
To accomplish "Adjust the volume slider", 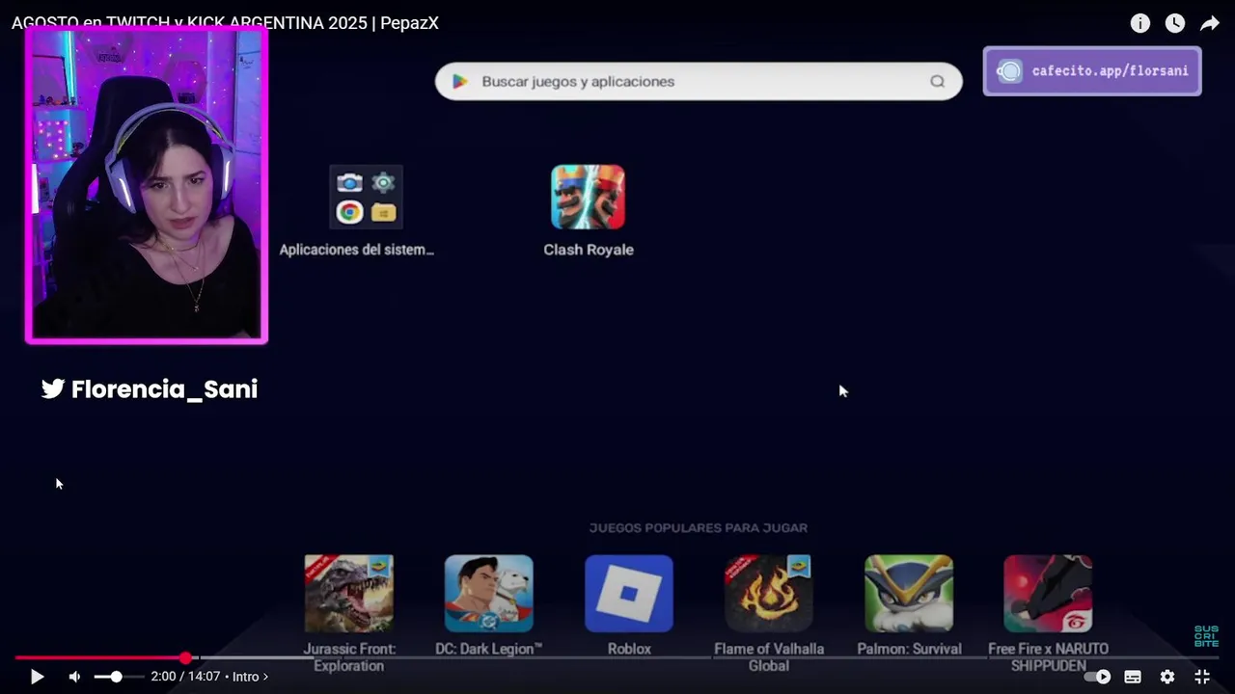I will [117, 677].
